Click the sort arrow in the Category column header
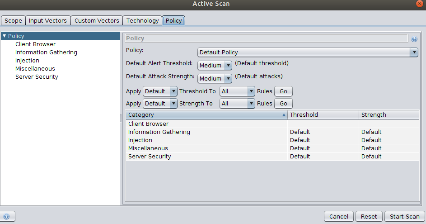This screenshot has width=426, height=224. [284, 115]
